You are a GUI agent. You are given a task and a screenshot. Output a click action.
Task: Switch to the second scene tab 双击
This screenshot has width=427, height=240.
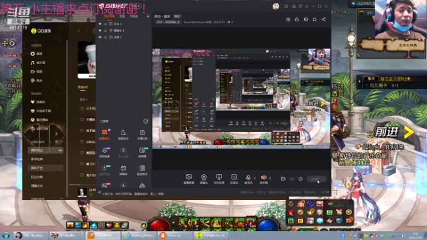pos(122,17)
